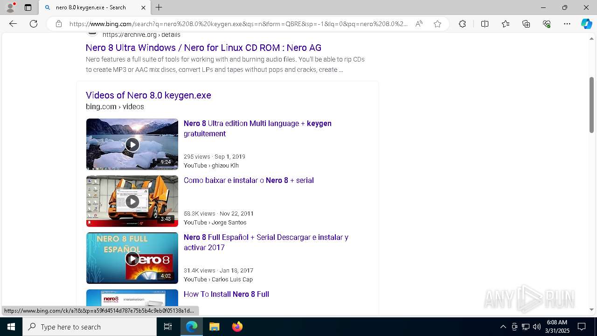597x336 pixels.
Task: Click YouTube › Carlos Luis Cap source text
Action: pos(218,280)
